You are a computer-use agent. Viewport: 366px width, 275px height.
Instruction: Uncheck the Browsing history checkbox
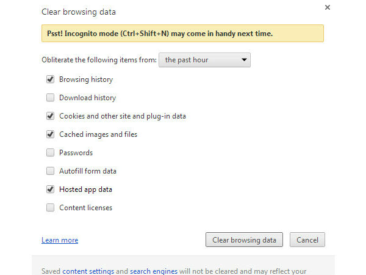[x=50, y=79]
